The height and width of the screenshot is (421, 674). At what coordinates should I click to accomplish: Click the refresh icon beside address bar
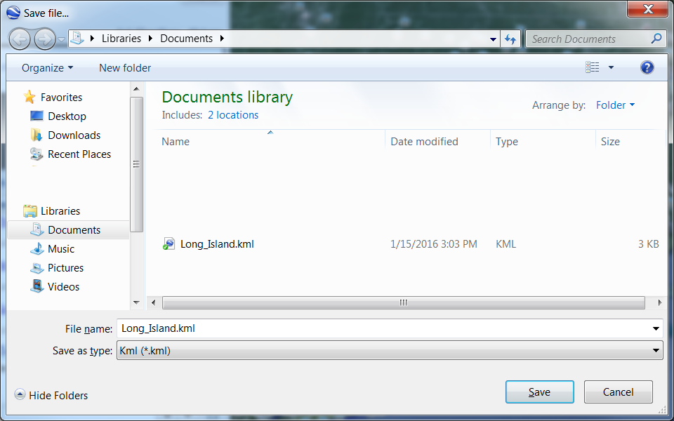510,39
